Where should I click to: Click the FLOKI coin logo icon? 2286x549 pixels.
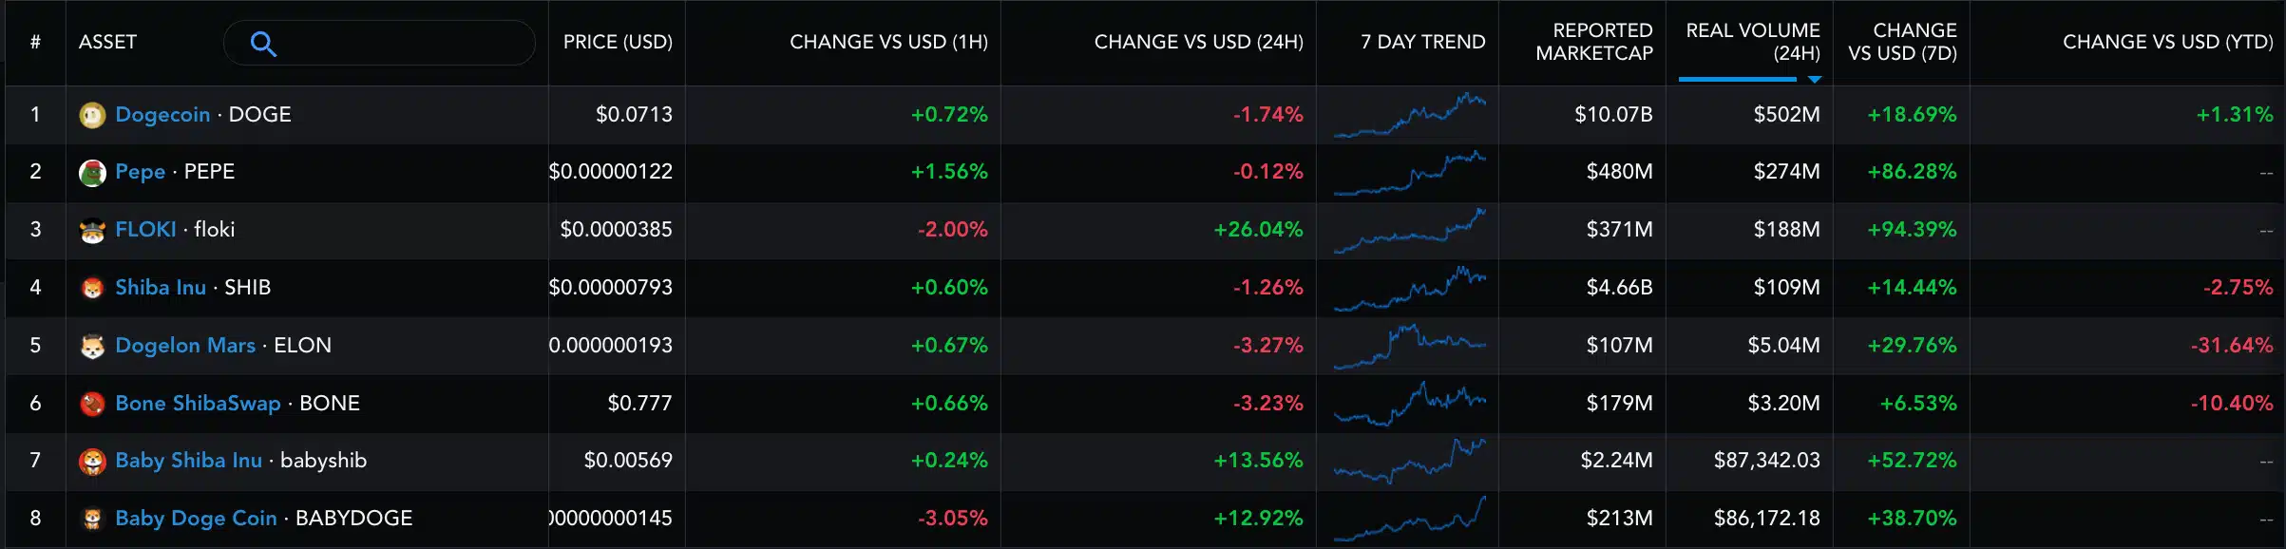[x=92, y=231]
